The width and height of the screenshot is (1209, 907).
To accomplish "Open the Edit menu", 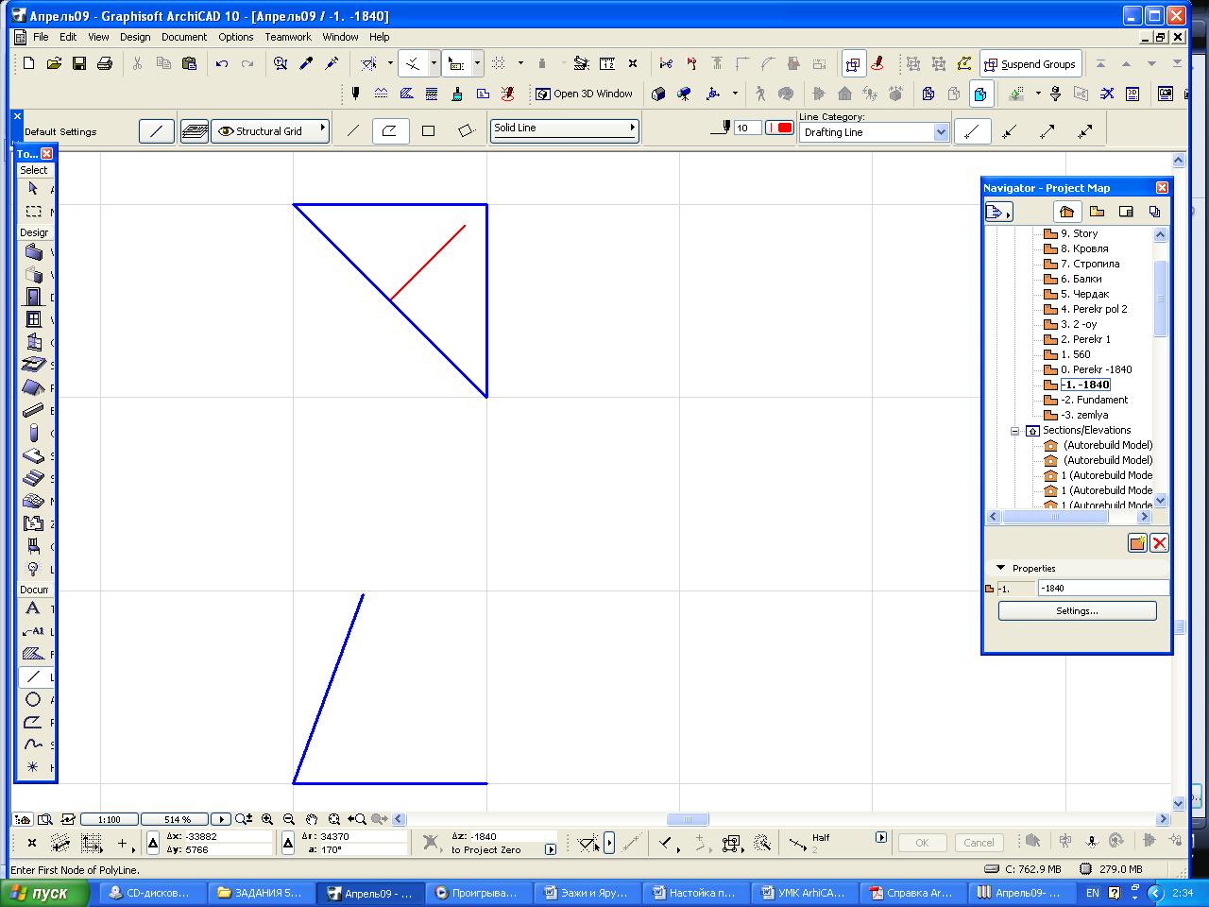I will point(68,37).
